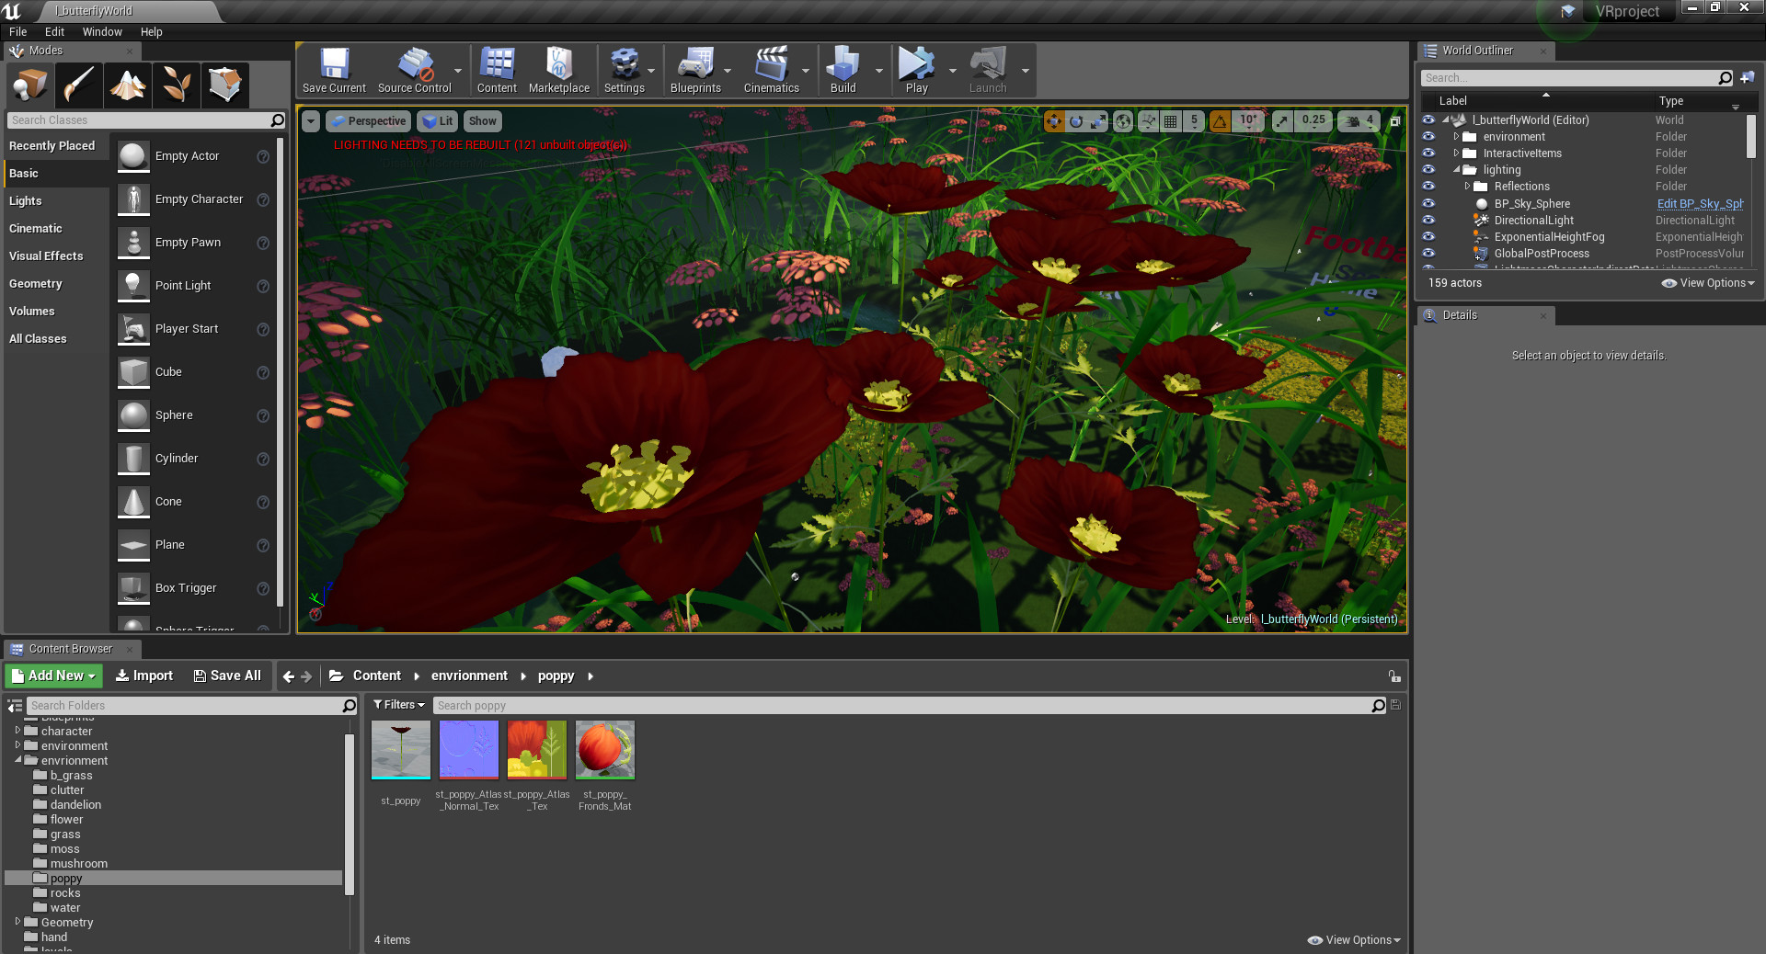
Task: Select the Landscape mode icon
Action: click(128, 85)
